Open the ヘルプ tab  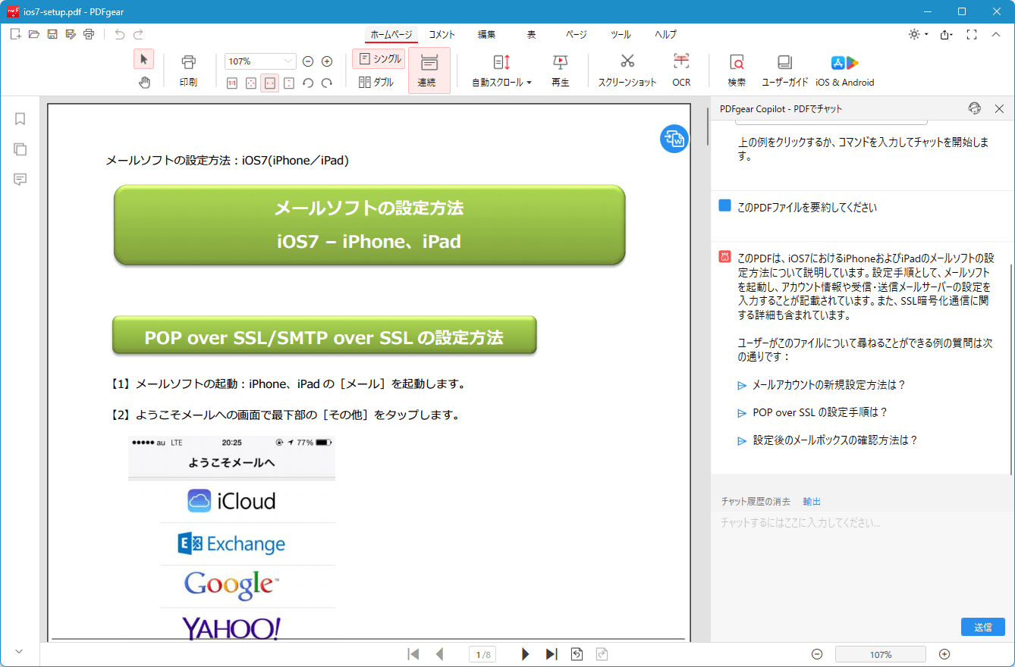click(x=666, y=35)
